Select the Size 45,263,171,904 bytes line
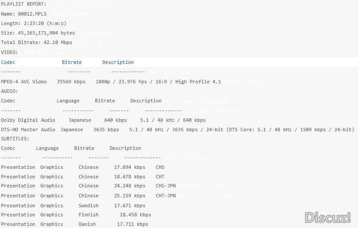 [38, 33]
